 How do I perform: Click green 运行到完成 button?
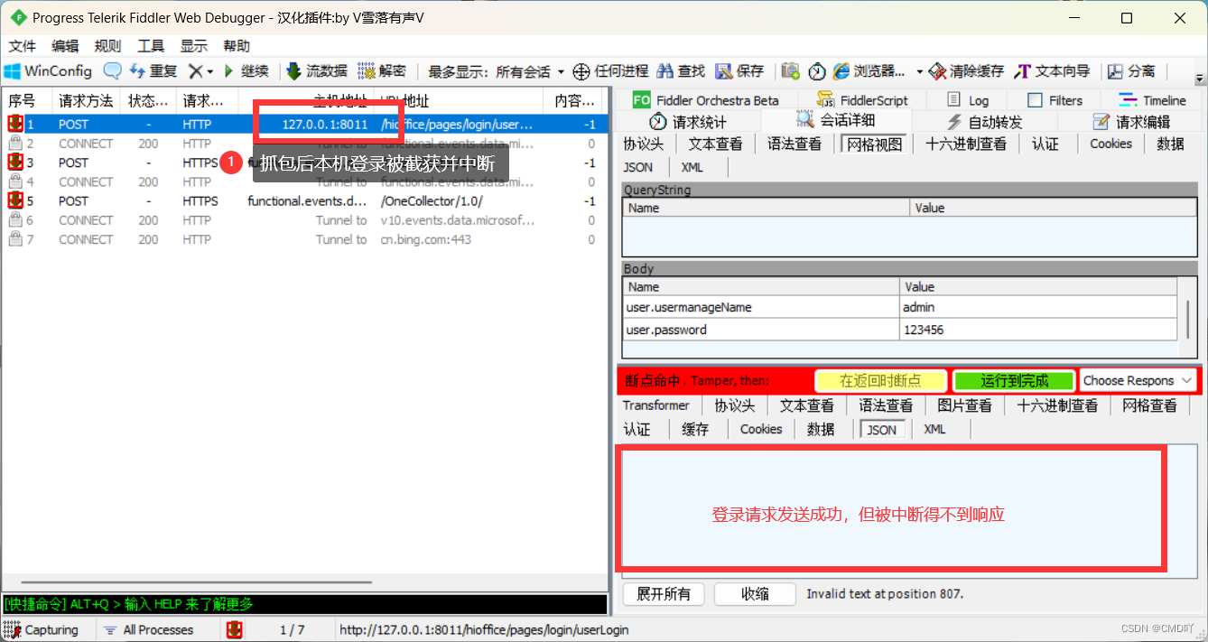1015,381
